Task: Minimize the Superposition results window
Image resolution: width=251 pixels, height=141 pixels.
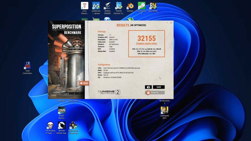Action: pyautogui.click(x=167, y=23)
